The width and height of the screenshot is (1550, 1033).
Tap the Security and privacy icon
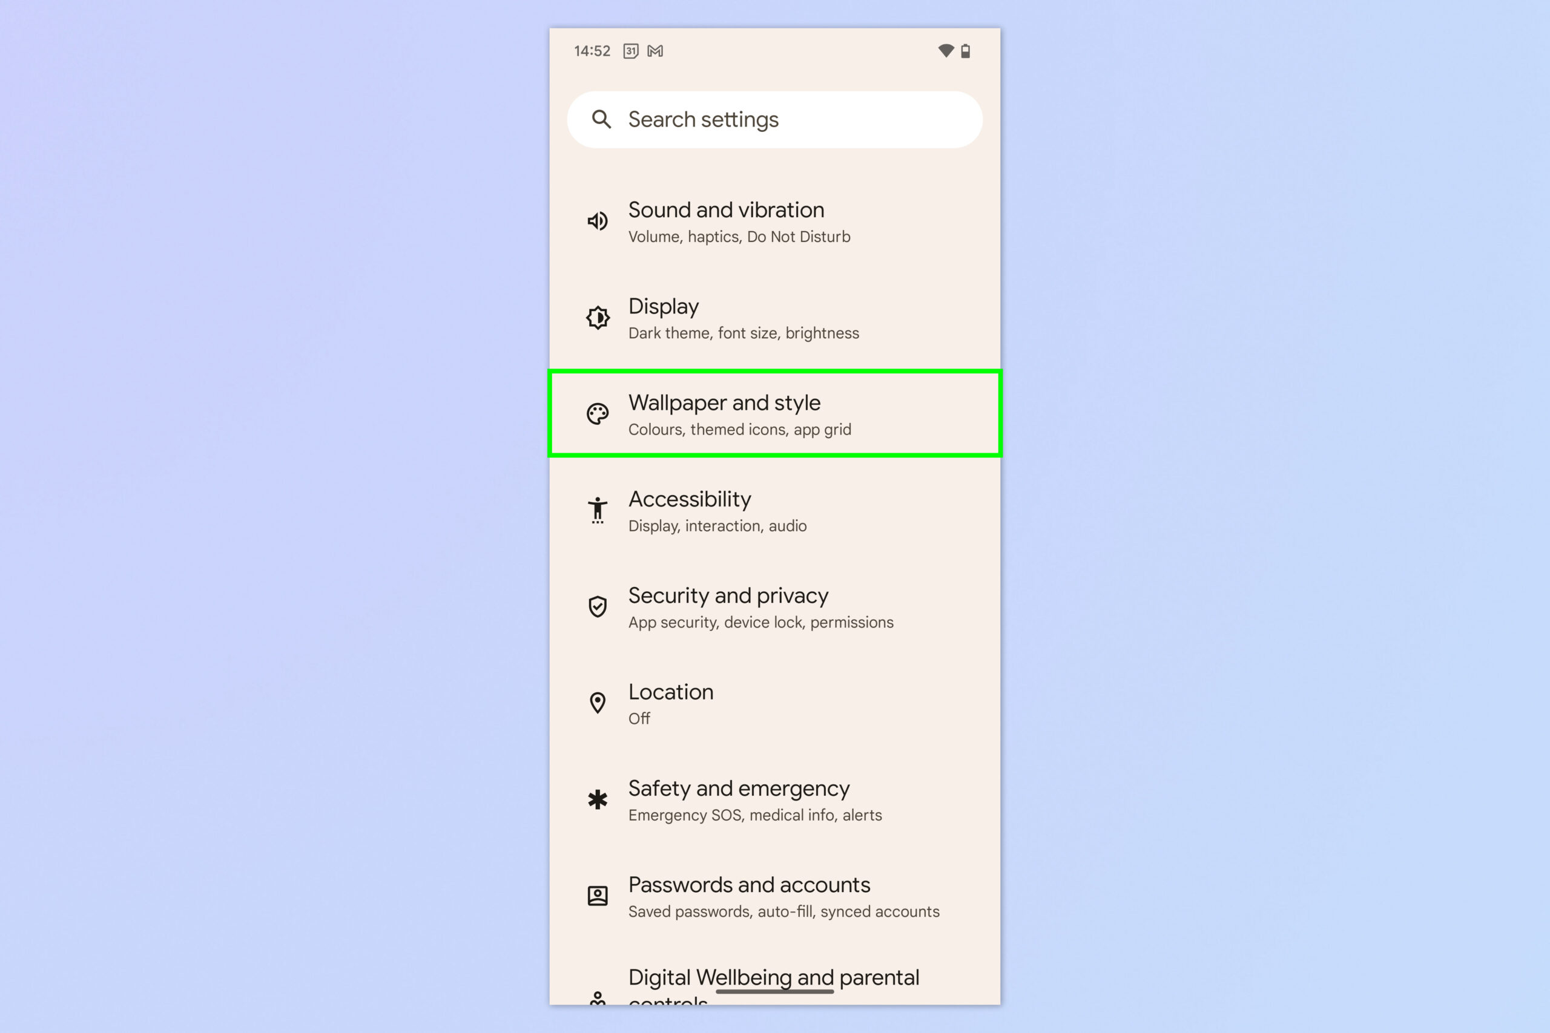[x=599, y=606]
